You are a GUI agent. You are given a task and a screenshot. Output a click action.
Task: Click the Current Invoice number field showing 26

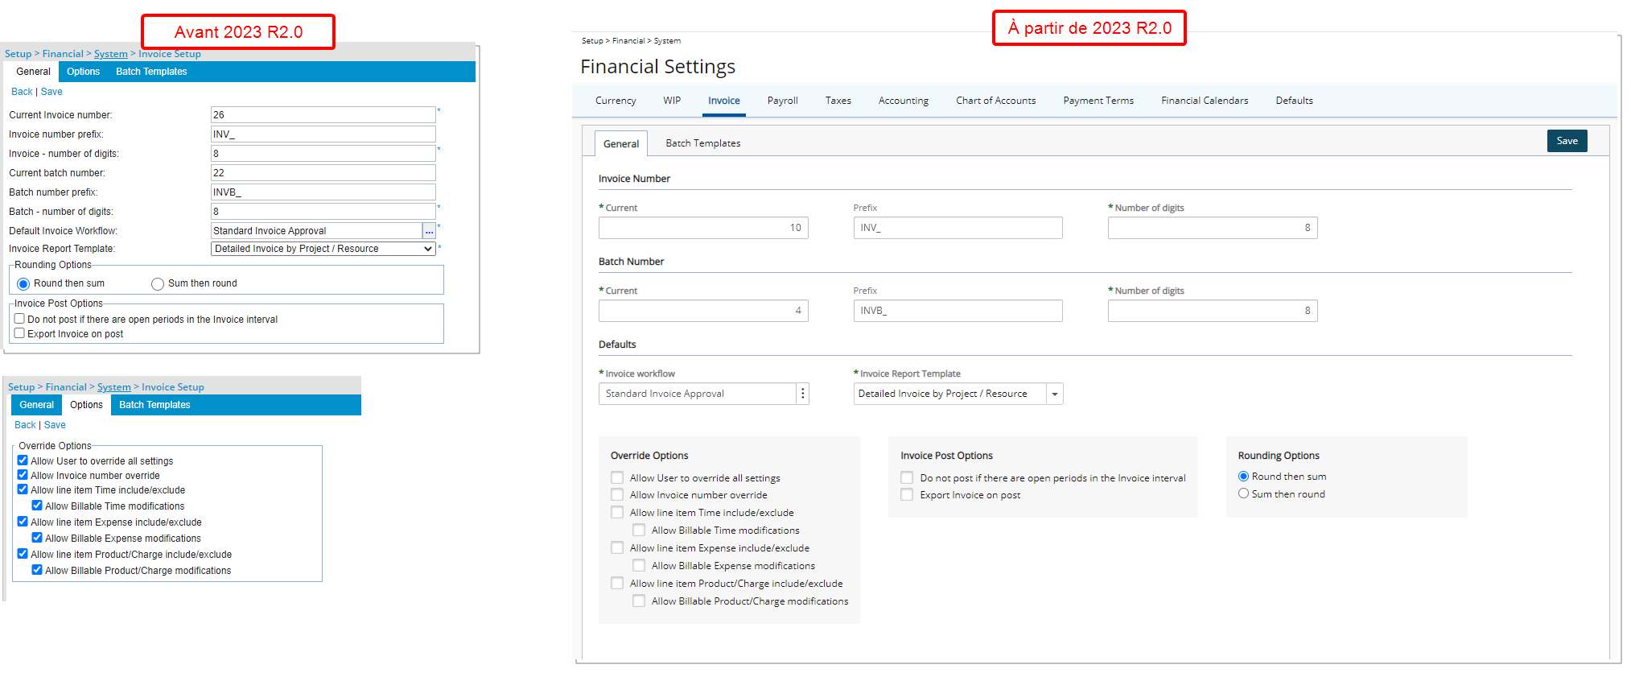[x=323, y=115]
